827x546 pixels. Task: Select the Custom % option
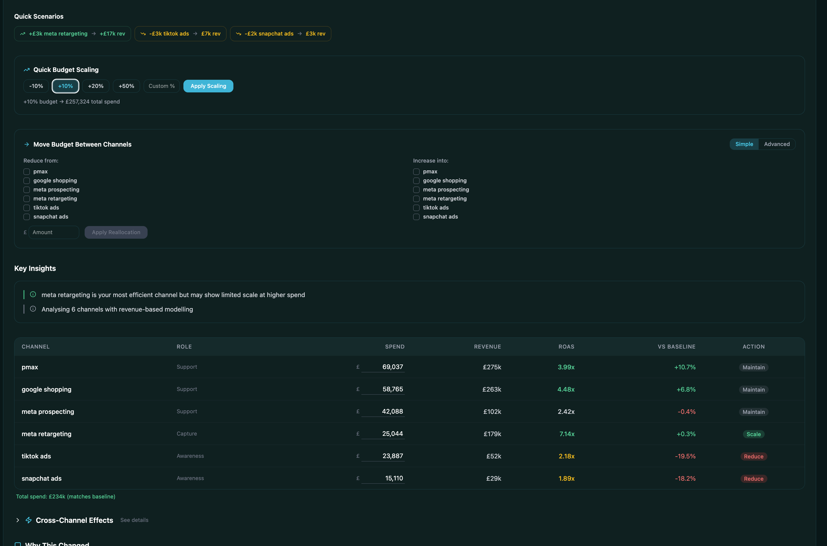(161, 86)
